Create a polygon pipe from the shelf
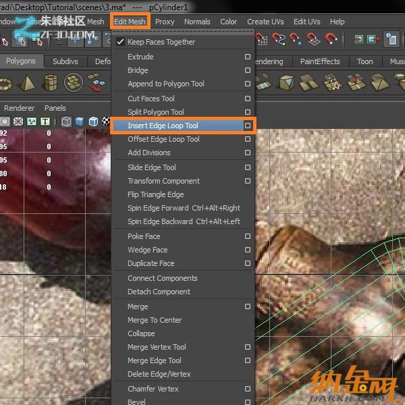405x405 pixels. [51, 82]
